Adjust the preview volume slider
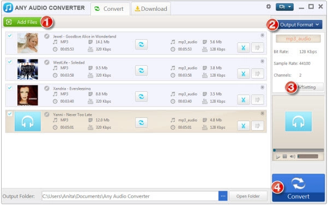The height and width of the screenshot is (207, 328). pyautogui.click(x=308, y=156)
